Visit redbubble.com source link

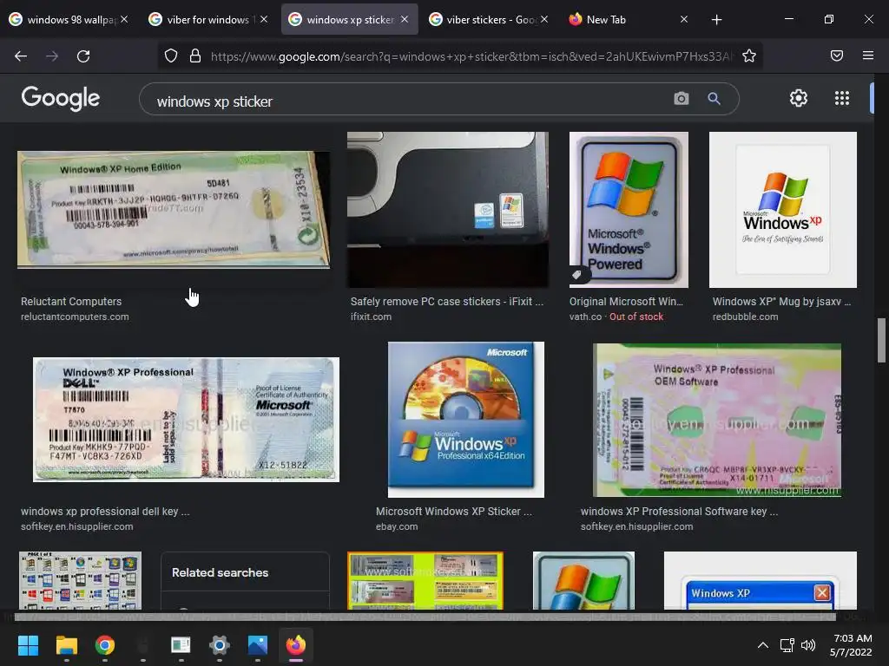coord(746,317)
